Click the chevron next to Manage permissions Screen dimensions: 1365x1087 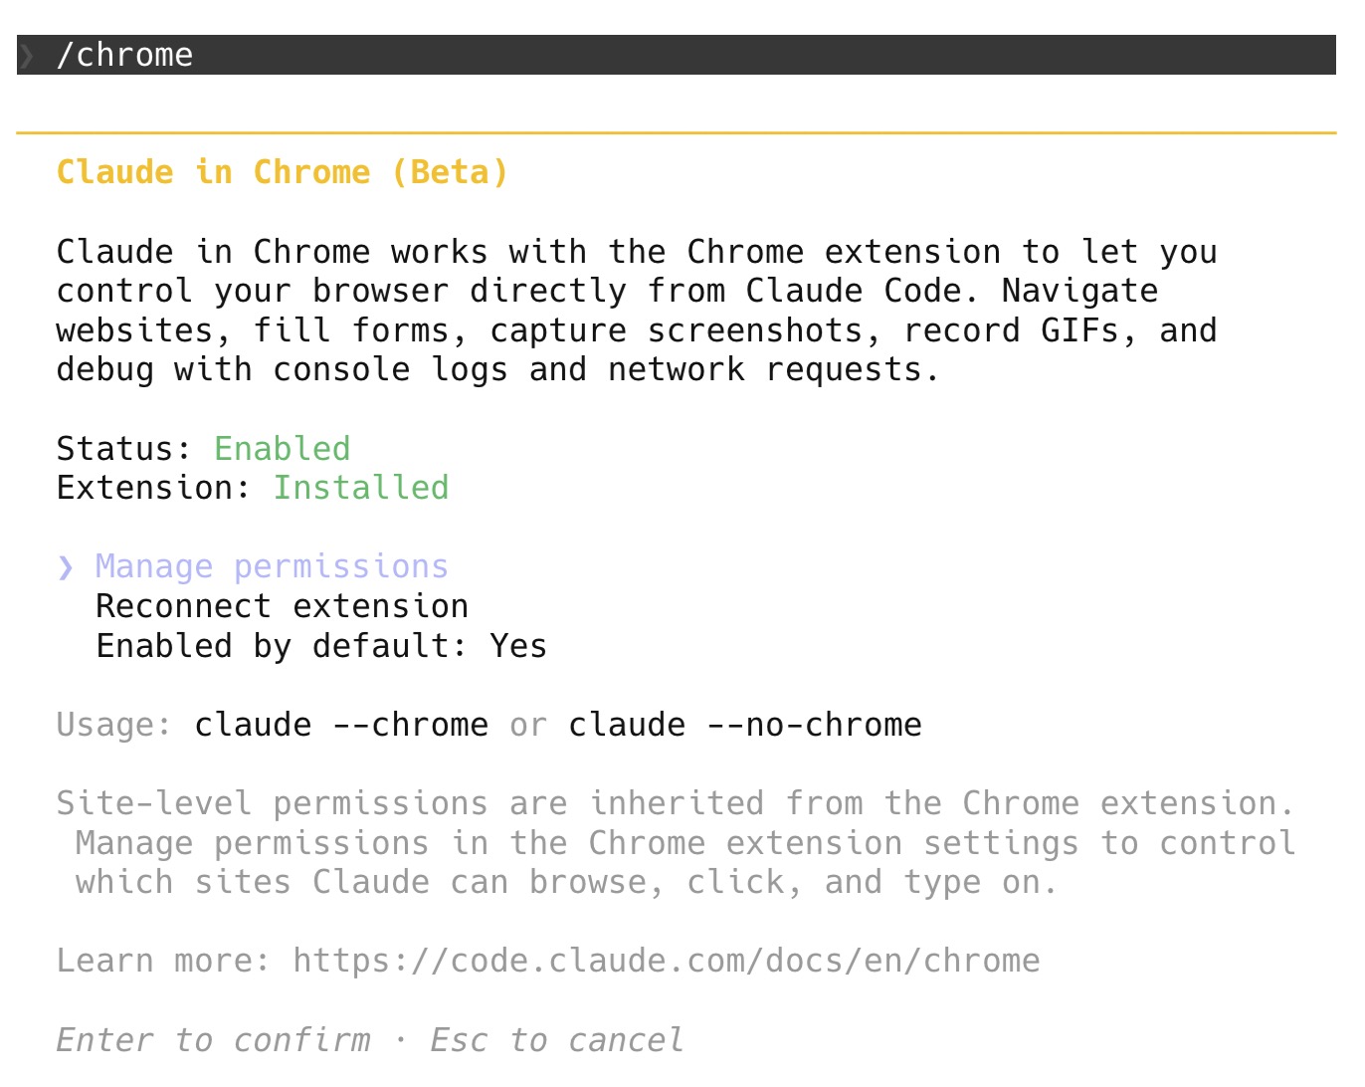(65, 565)
